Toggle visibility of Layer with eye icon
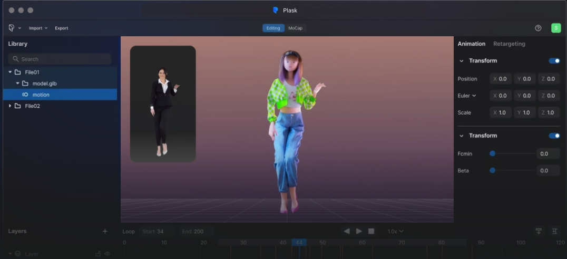The image size is (567, 259). (x=107, y=254)
